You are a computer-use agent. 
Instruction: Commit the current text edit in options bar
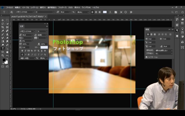point(125,12)
